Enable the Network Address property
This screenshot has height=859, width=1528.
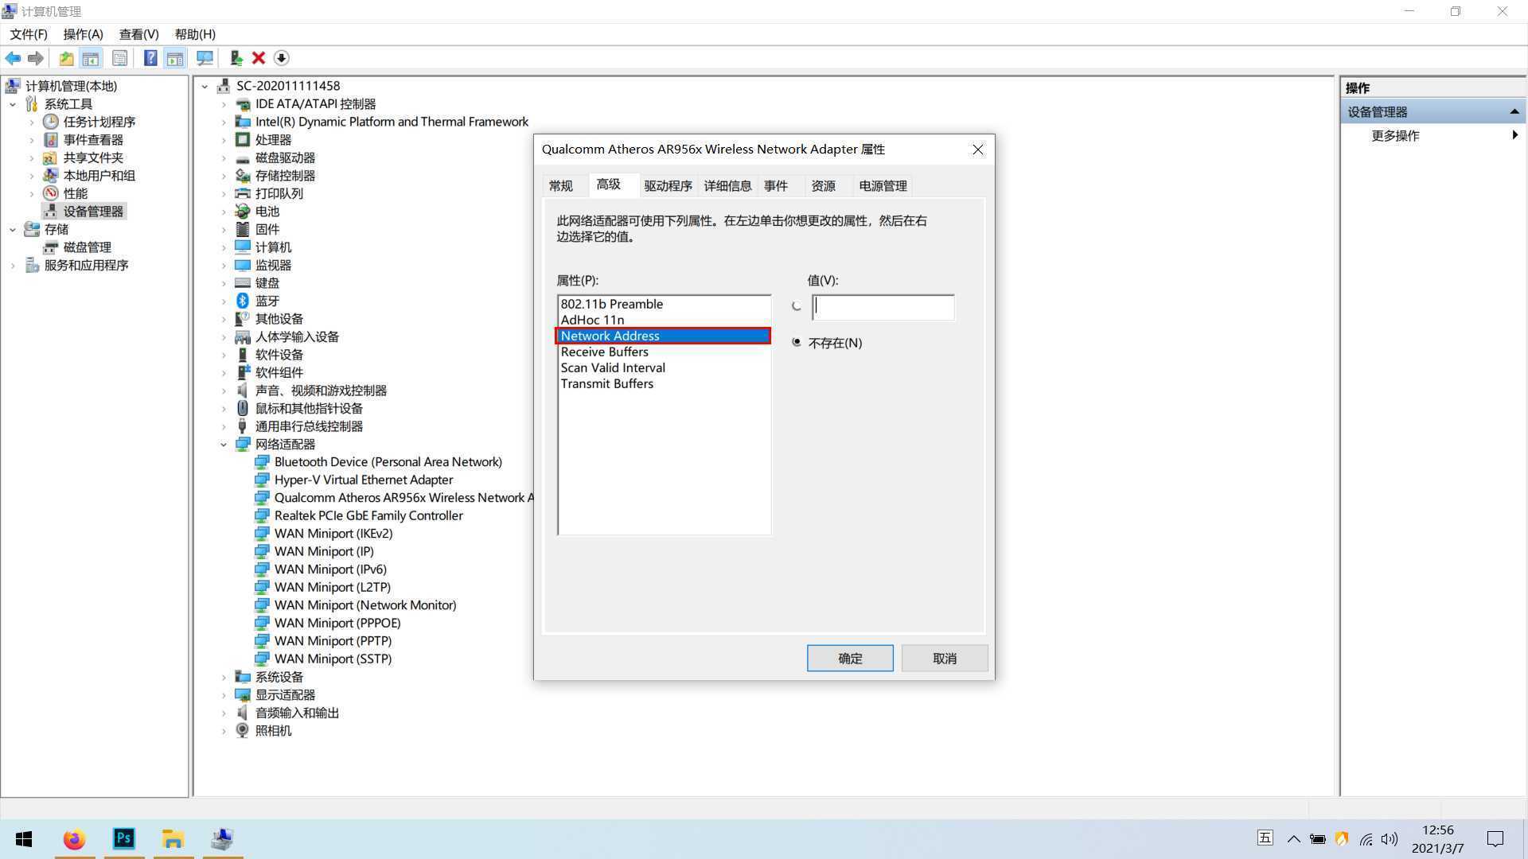(796, 305)
